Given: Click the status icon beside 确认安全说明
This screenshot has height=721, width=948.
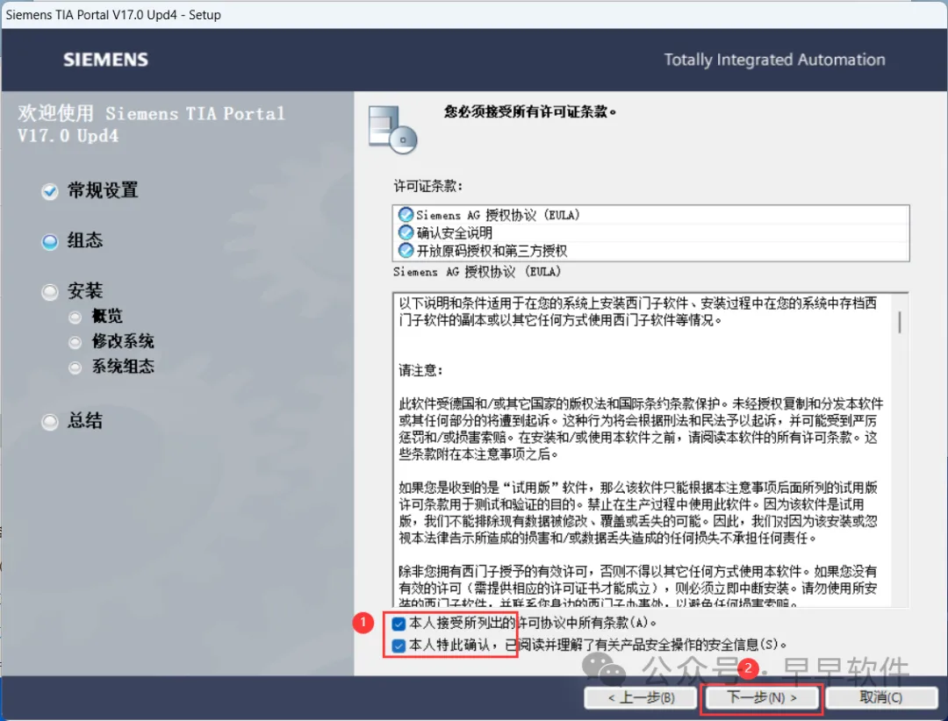Looking at the screenshot, I should 406,232.
